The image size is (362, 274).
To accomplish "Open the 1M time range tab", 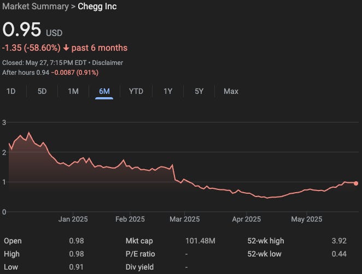I will [73, 91].
